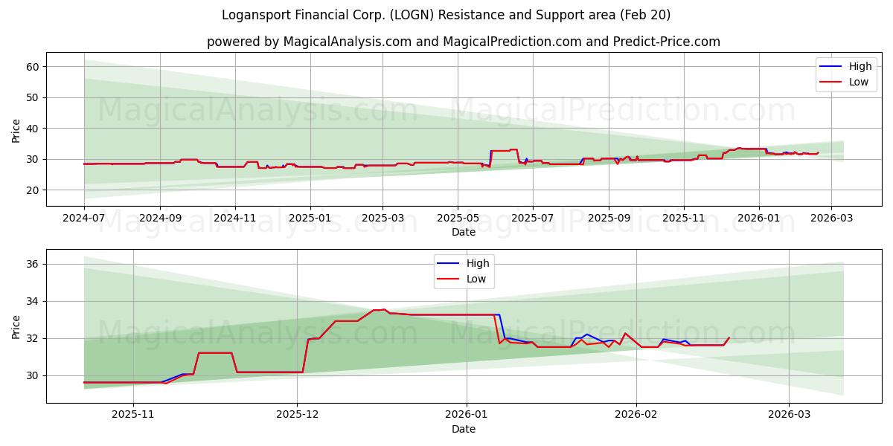Click the '2025-12' tick label on bottom chart
Screen dimensions: 893x446
pyautogui.click(x=298, y=415)
